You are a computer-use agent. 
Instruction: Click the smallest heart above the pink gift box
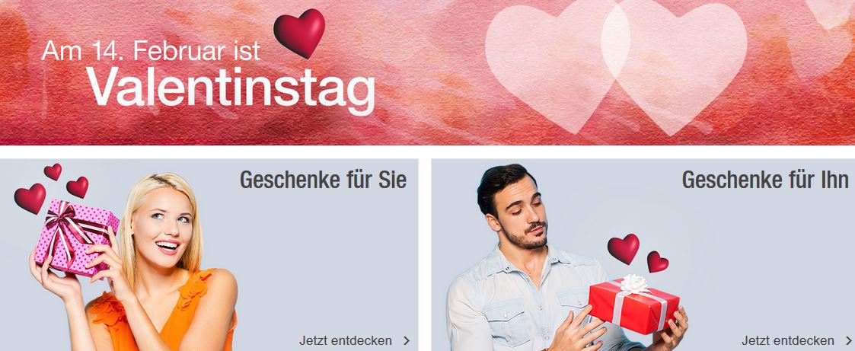pos(53,171)
